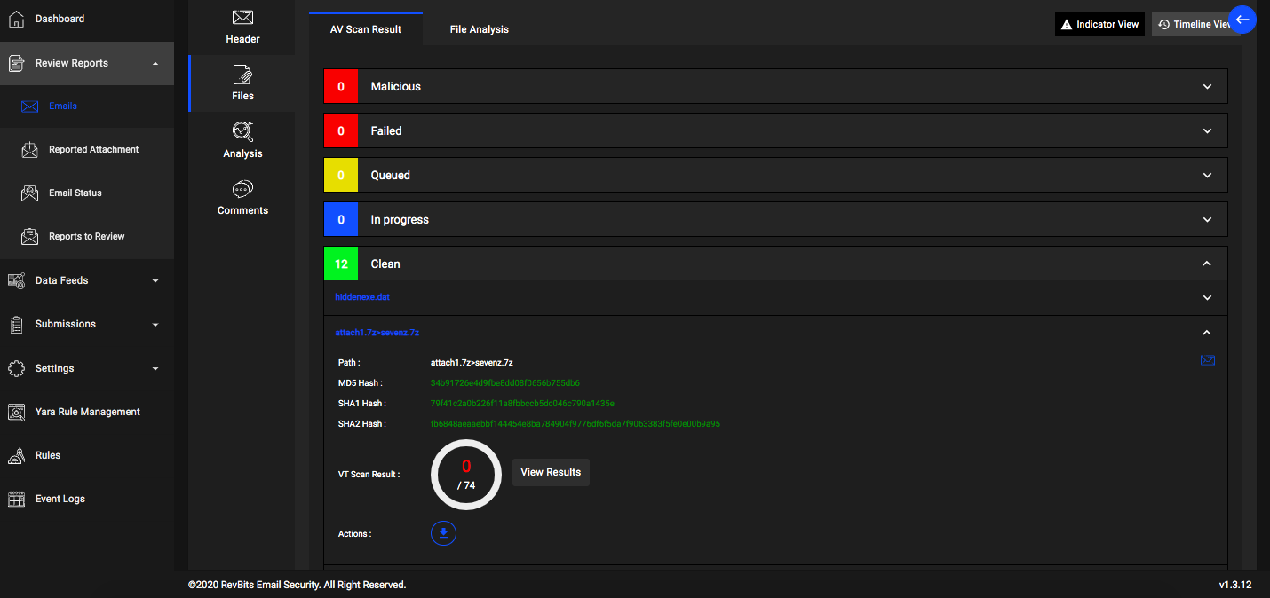Expand the Failed results section
This screenshot has width=1270, height=598.
click(1206, 131)
